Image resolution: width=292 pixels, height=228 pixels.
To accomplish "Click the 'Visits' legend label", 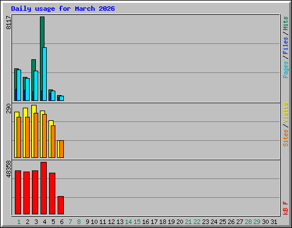I will point(285,113).
